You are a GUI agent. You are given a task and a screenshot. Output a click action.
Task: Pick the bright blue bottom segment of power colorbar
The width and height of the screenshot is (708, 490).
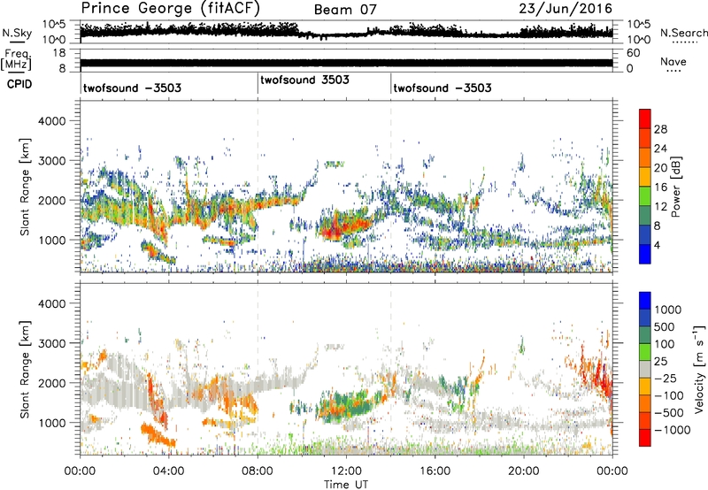pyautogui.click(x=645, y=254)
